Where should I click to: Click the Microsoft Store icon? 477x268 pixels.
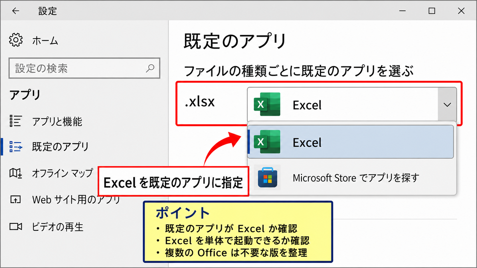(x=267, y=177)
